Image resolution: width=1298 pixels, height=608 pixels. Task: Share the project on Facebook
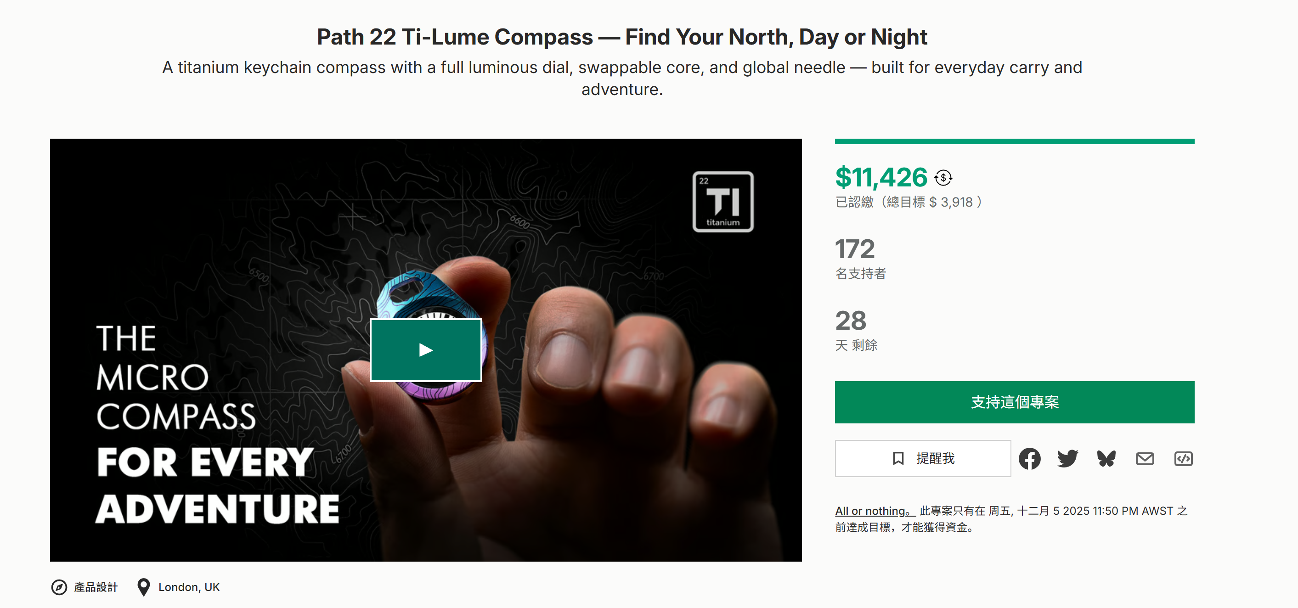pyautogui.click(x=1029, y=458)
